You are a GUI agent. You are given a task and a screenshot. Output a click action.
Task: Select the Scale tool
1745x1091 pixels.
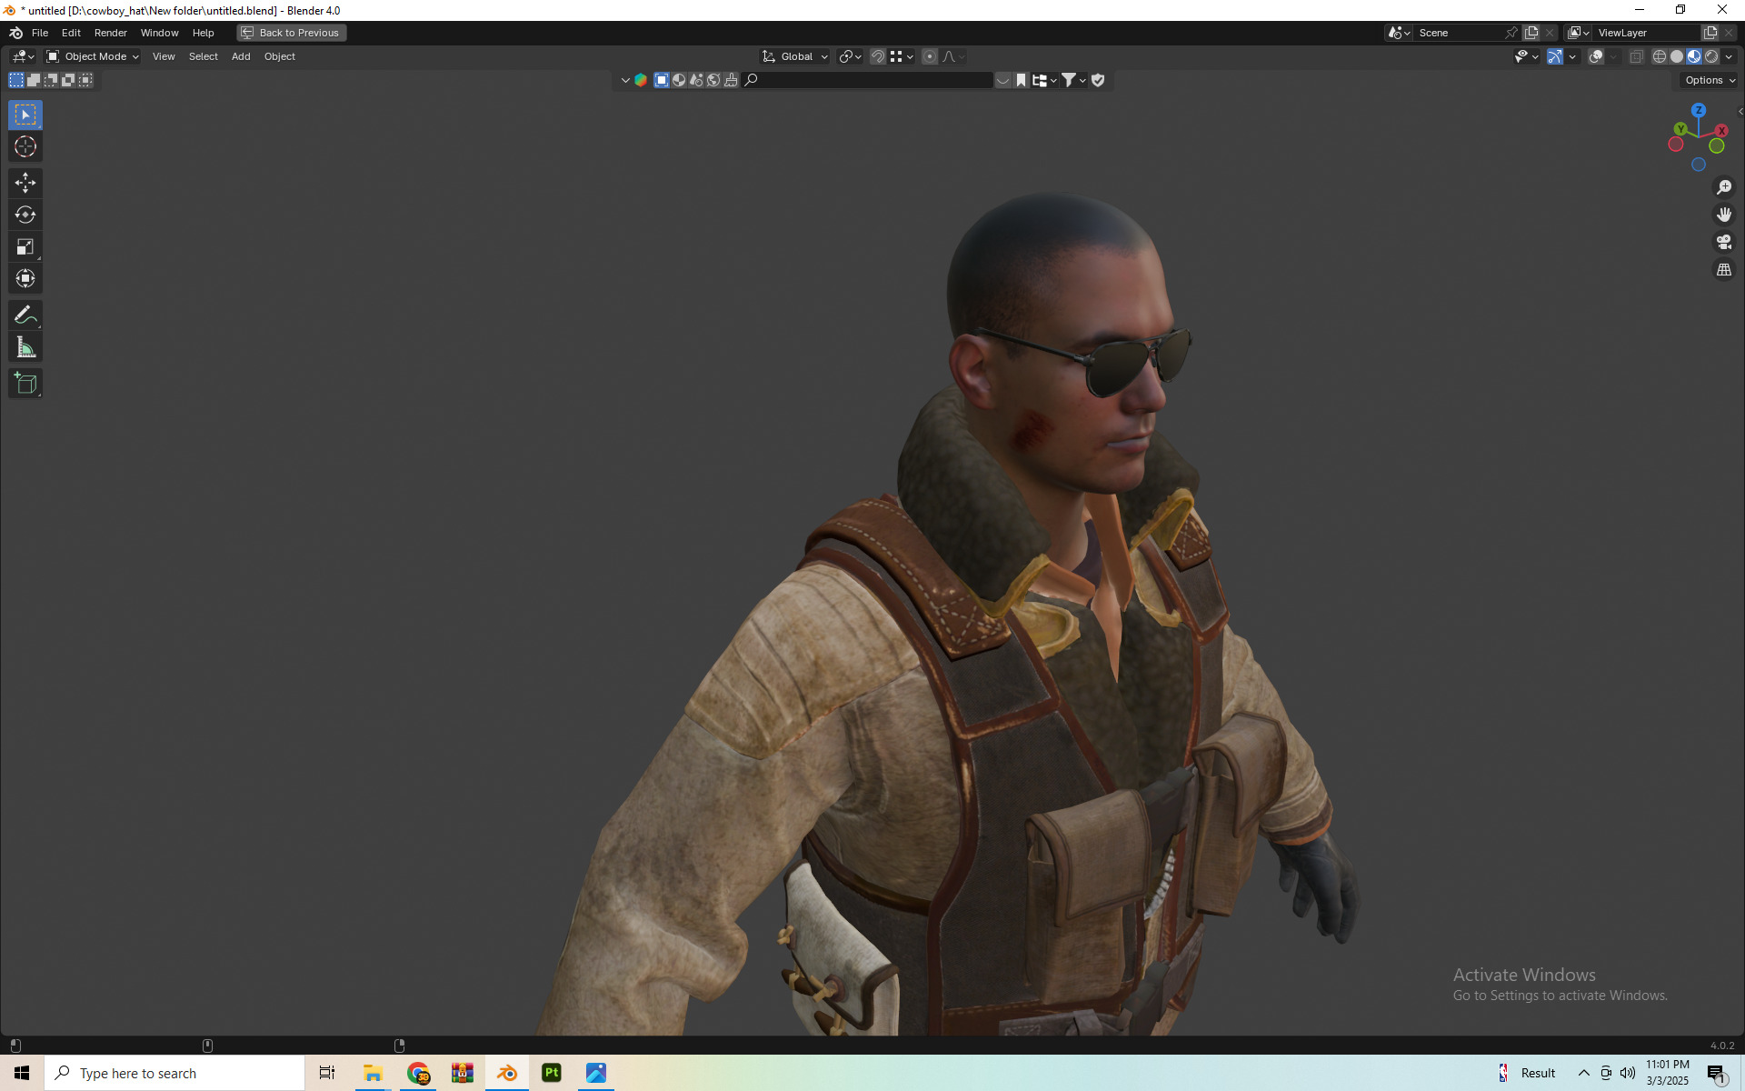(25, 246)
